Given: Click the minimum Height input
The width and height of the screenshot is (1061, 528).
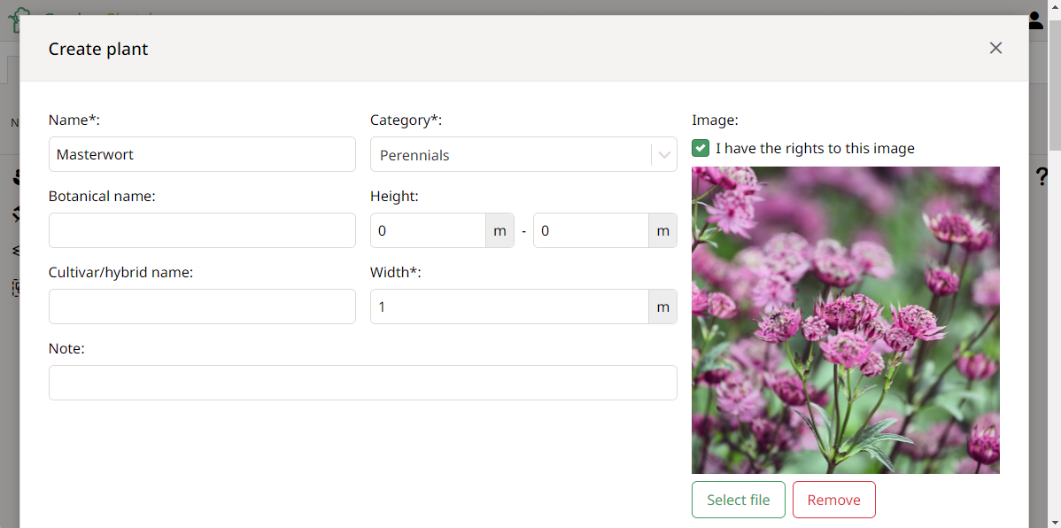Looking at the screenshot, I should (428, 230).
